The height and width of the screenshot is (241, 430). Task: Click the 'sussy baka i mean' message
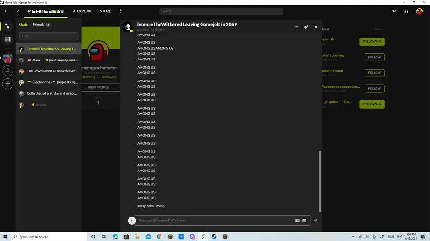coord(151,206)
